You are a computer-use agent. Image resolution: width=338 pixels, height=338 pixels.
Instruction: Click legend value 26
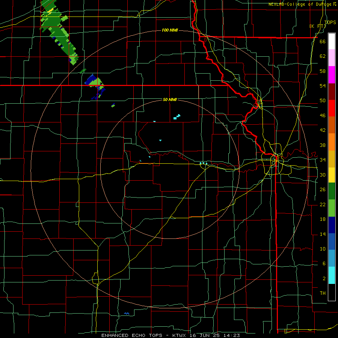tap(323, 190)
